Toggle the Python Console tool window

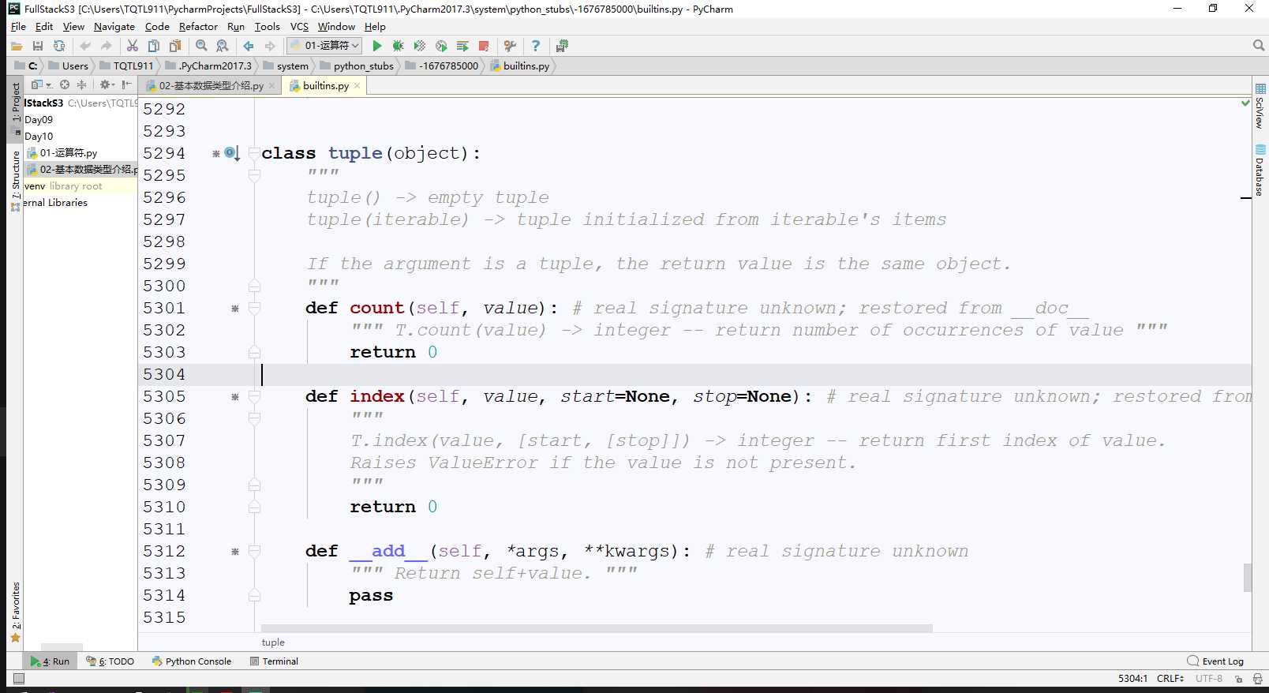[x=192, y=661]
